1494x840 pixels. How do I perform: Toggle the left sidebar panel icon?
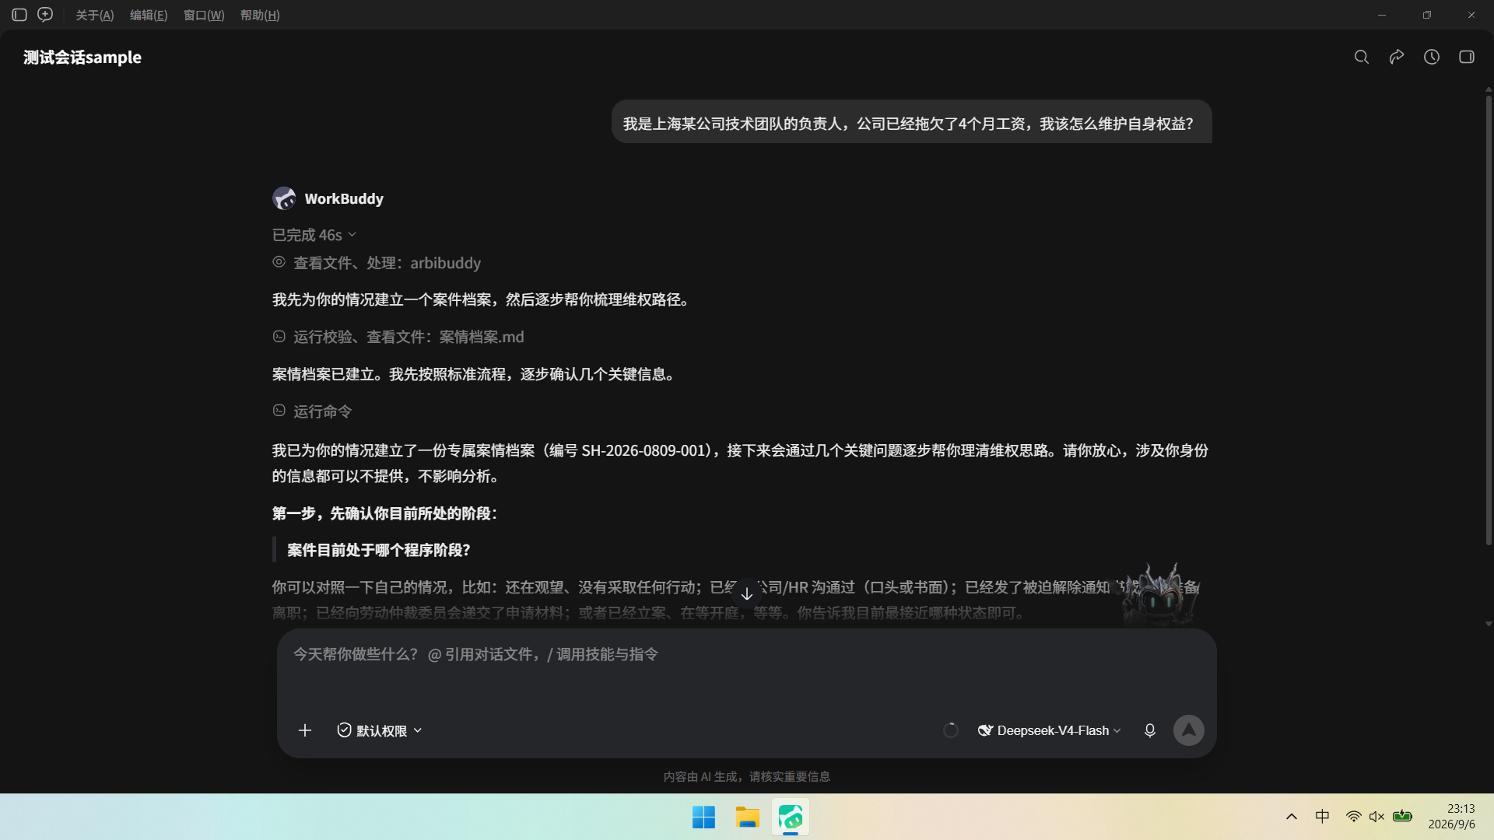(19, 15)
